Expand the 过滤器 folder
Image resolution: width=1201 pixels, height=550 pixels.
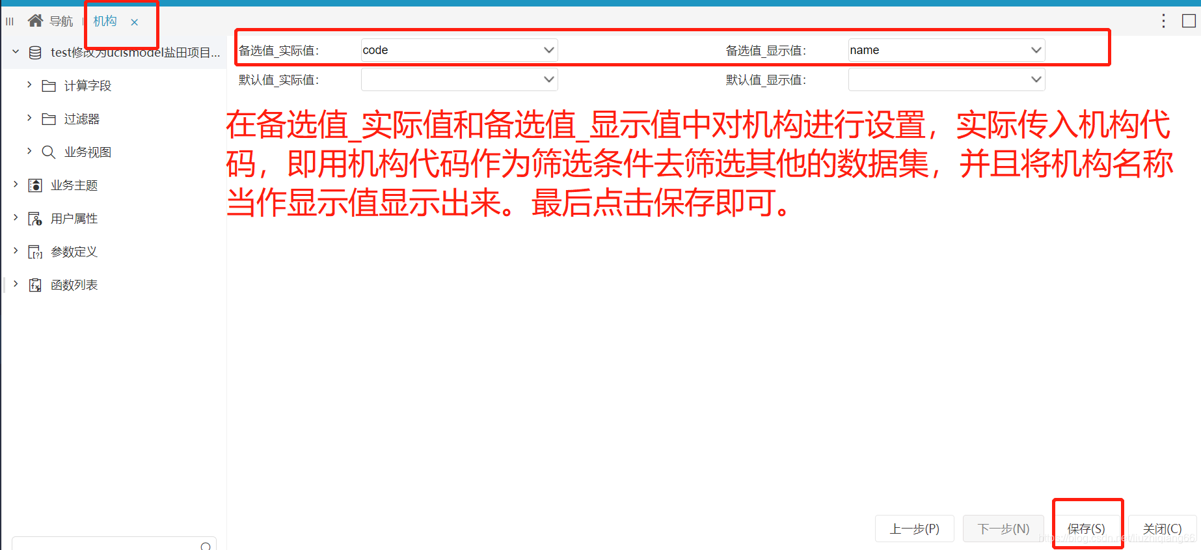click(29, 118)
